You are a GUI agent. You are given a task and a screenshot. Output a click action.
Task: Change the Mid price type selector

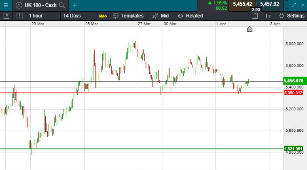pos(161,16)
